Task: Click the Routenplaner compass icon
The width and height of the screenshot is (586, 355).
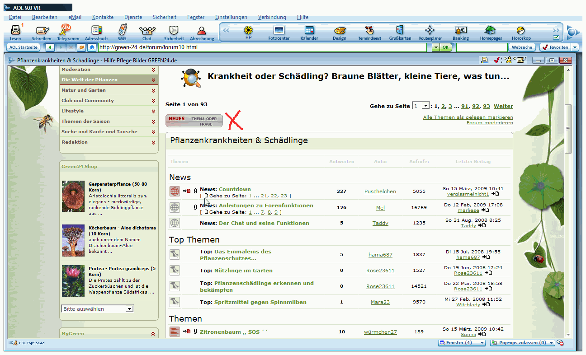Action: point(430,31)
